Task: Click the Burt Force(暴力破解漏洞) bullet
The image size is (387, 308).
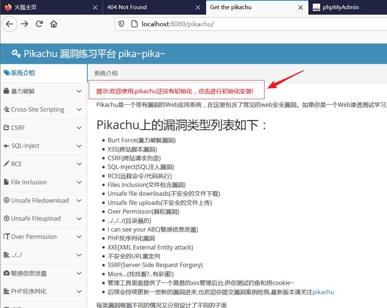Action: 142,140
